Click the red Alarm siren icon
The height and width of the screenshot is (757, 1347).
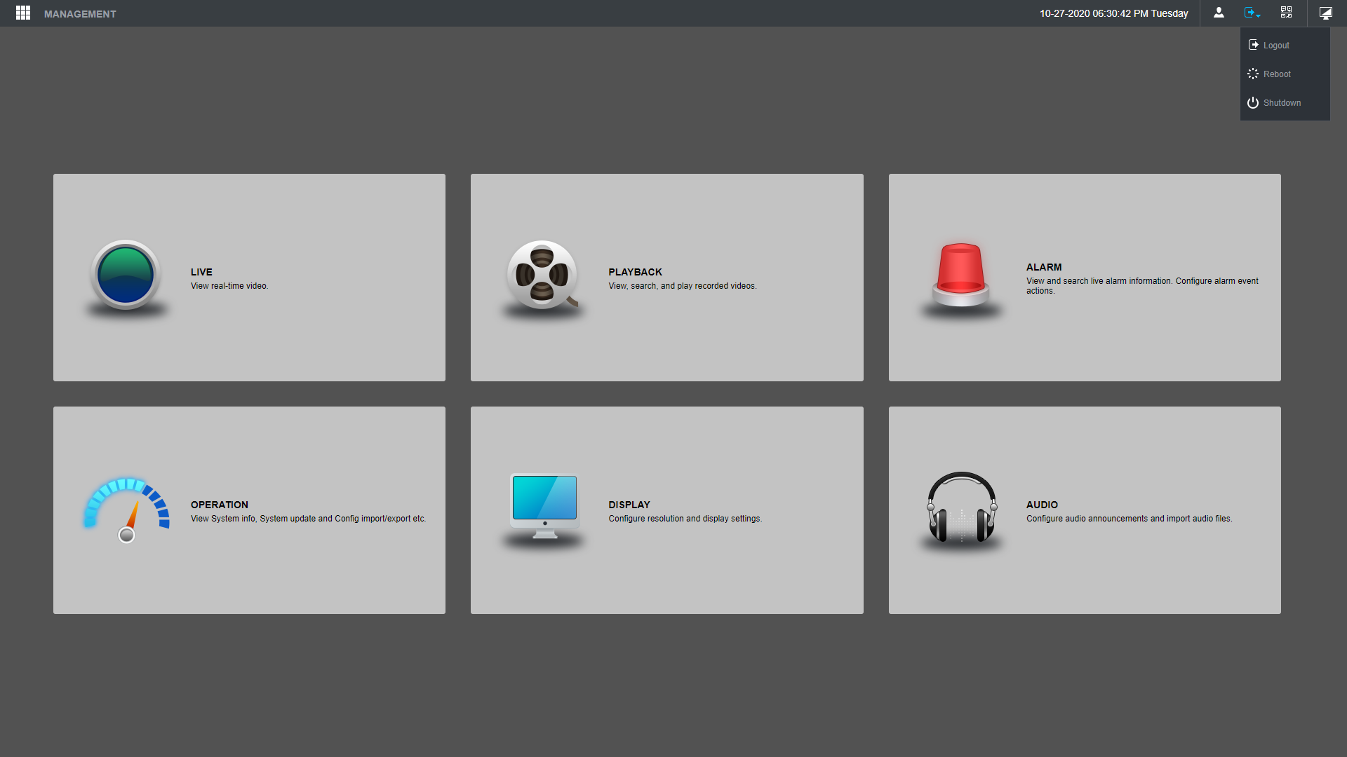(960, 275)
